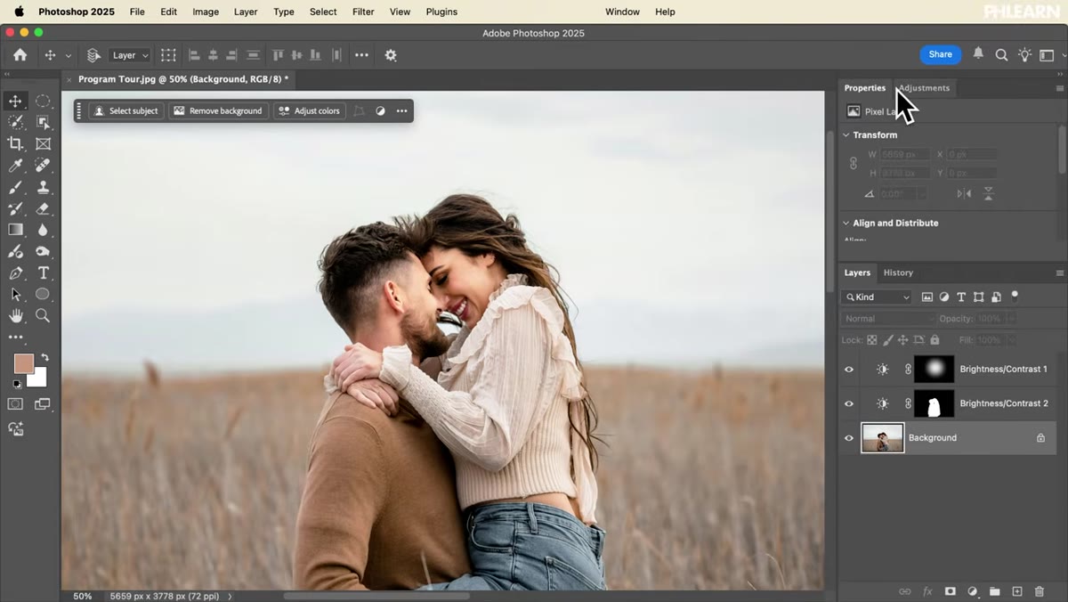The image size is (1068, 602).
Task: Click the white background color swatch
Action: pos(39,380)
